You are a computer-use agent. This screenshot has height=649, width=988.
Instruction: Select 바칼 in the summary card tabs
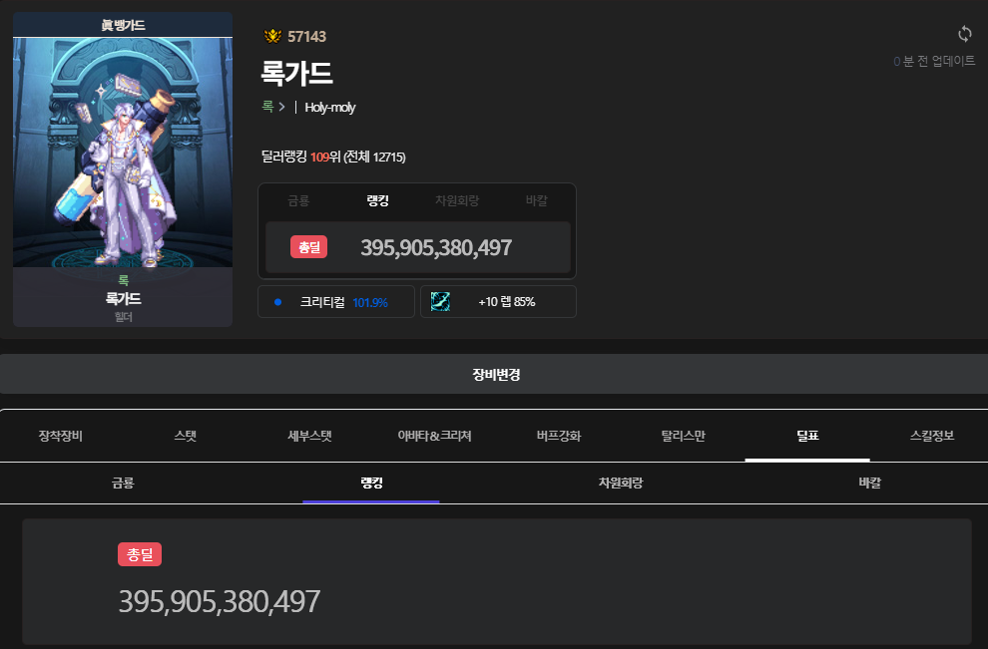tap(537, 200)
